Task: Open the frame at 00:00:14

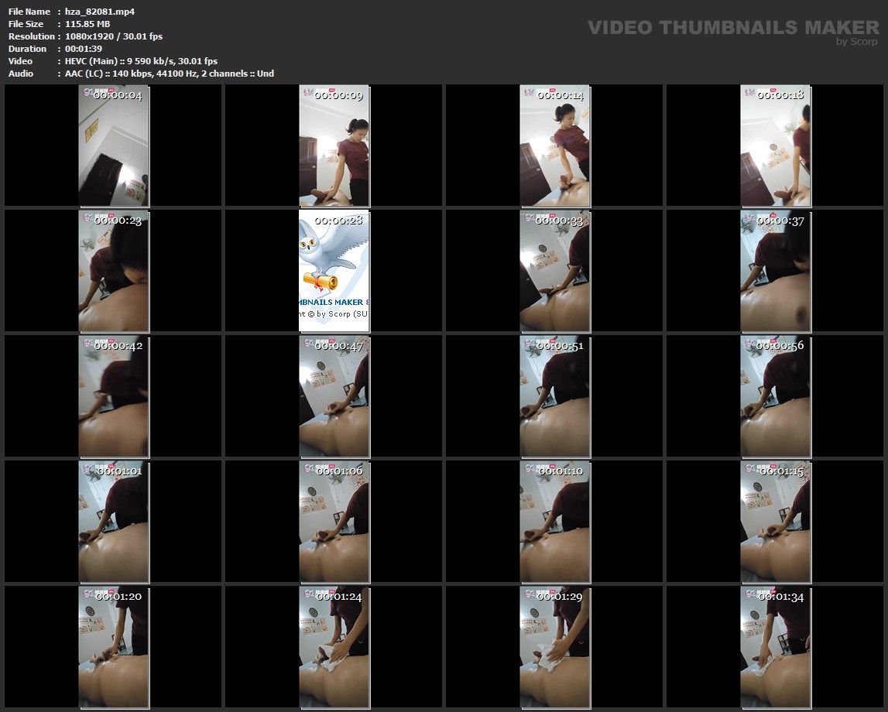Action: pos(555,145)
